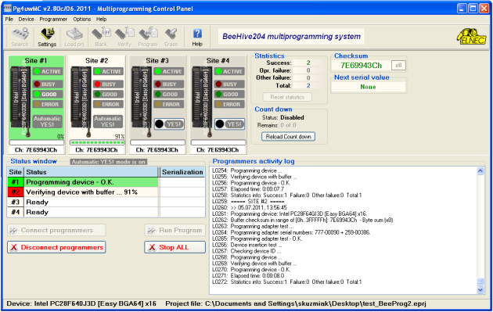Click the Search toolbar icon
The width and height of the screenshot is (493, 312).
(x=20, y=37)
